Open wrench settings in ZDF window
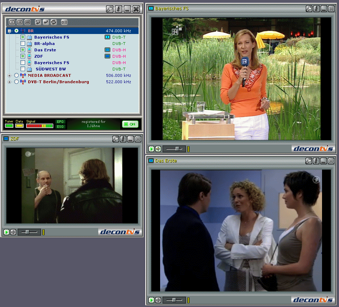The height and width of the screenshot is (307, 339). pyautogui.click(x=116, y=139)
